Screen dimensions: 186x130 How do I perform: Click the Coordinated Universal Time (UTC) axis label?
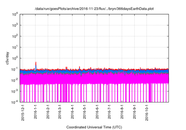94,127
